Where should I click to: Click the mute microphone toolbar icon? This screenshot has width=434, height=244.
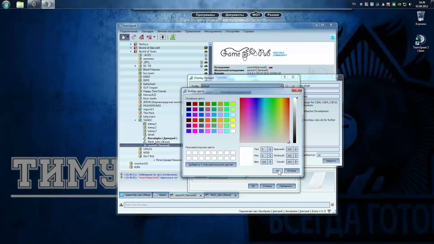pos(141,37)
